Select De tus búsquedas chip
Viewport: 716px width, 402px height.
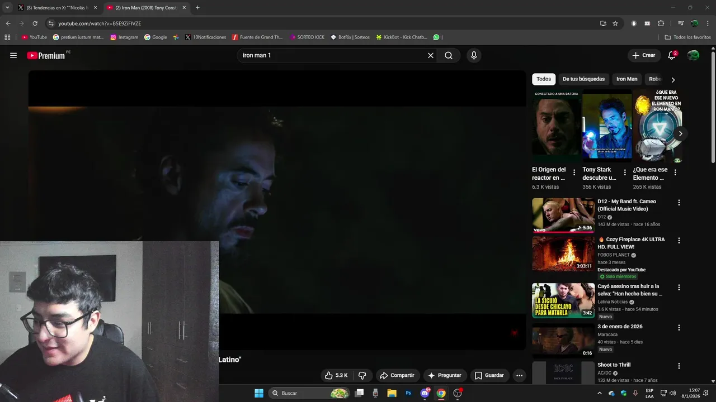(x=583, y=79)
